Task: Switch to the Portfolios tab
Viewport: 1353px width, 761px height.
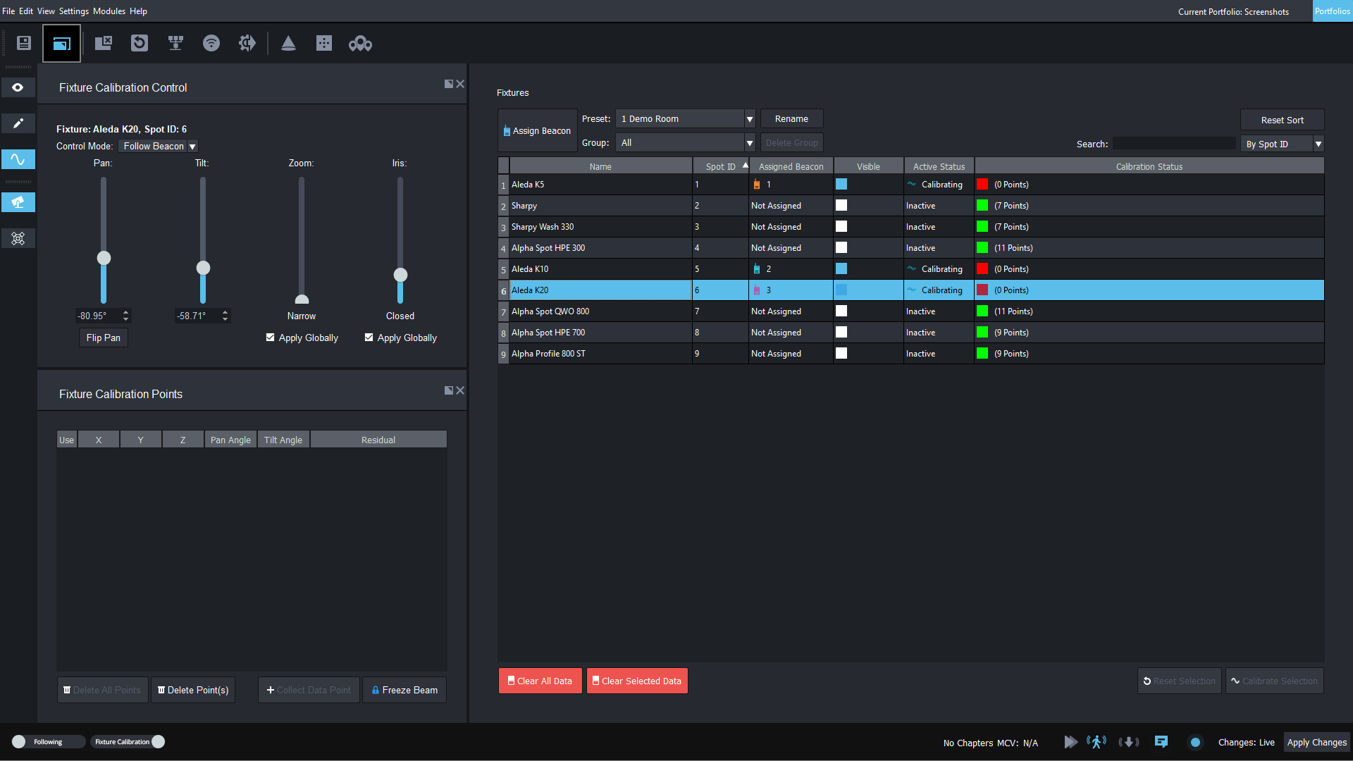Action: pyautogui.click(x=1332, y=11)
